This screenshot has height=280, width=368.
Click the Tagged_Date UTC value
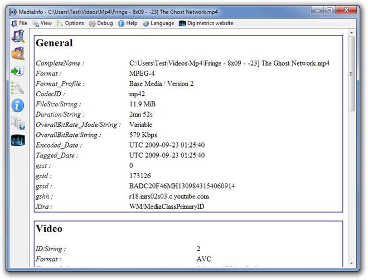[167, 155]
